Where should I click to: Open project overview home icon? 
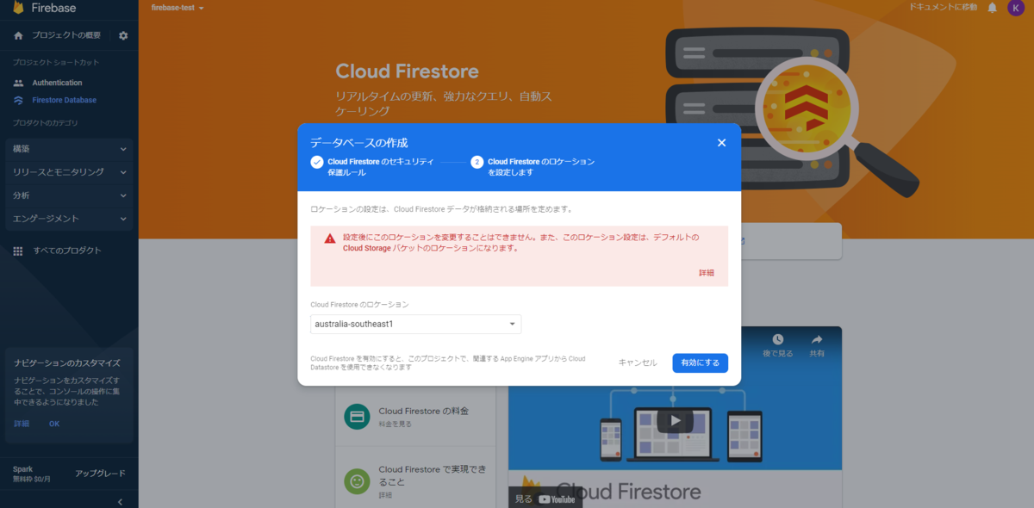(x=19, y=35)
